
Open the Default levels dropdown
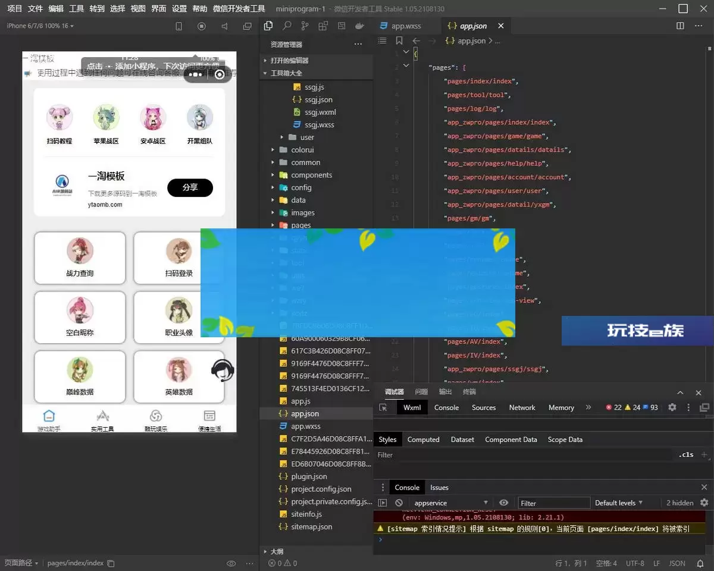pos(619,503)
